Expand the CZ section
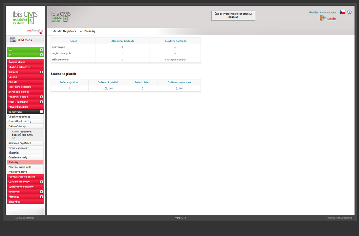Screen dimensions: 359x236 pos(41,50)
